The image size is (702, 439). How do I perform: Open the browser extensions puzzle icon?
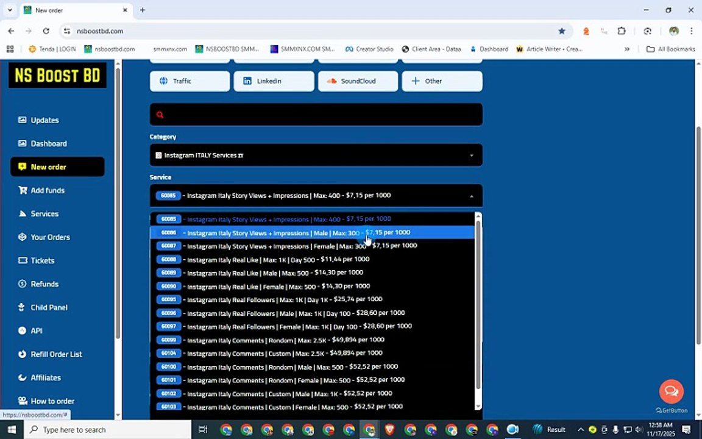coord(622,31)
